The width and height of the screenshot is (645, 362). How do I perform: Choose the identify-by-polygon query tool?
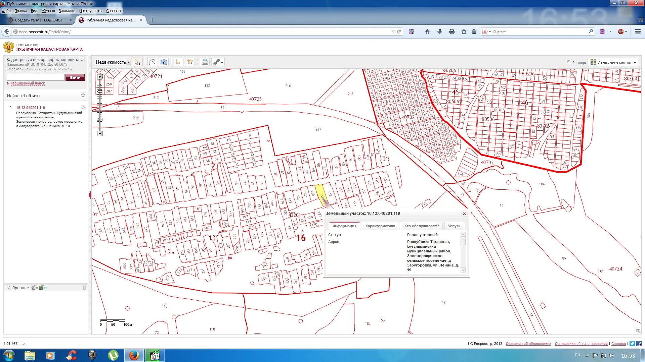coord(164,62)
